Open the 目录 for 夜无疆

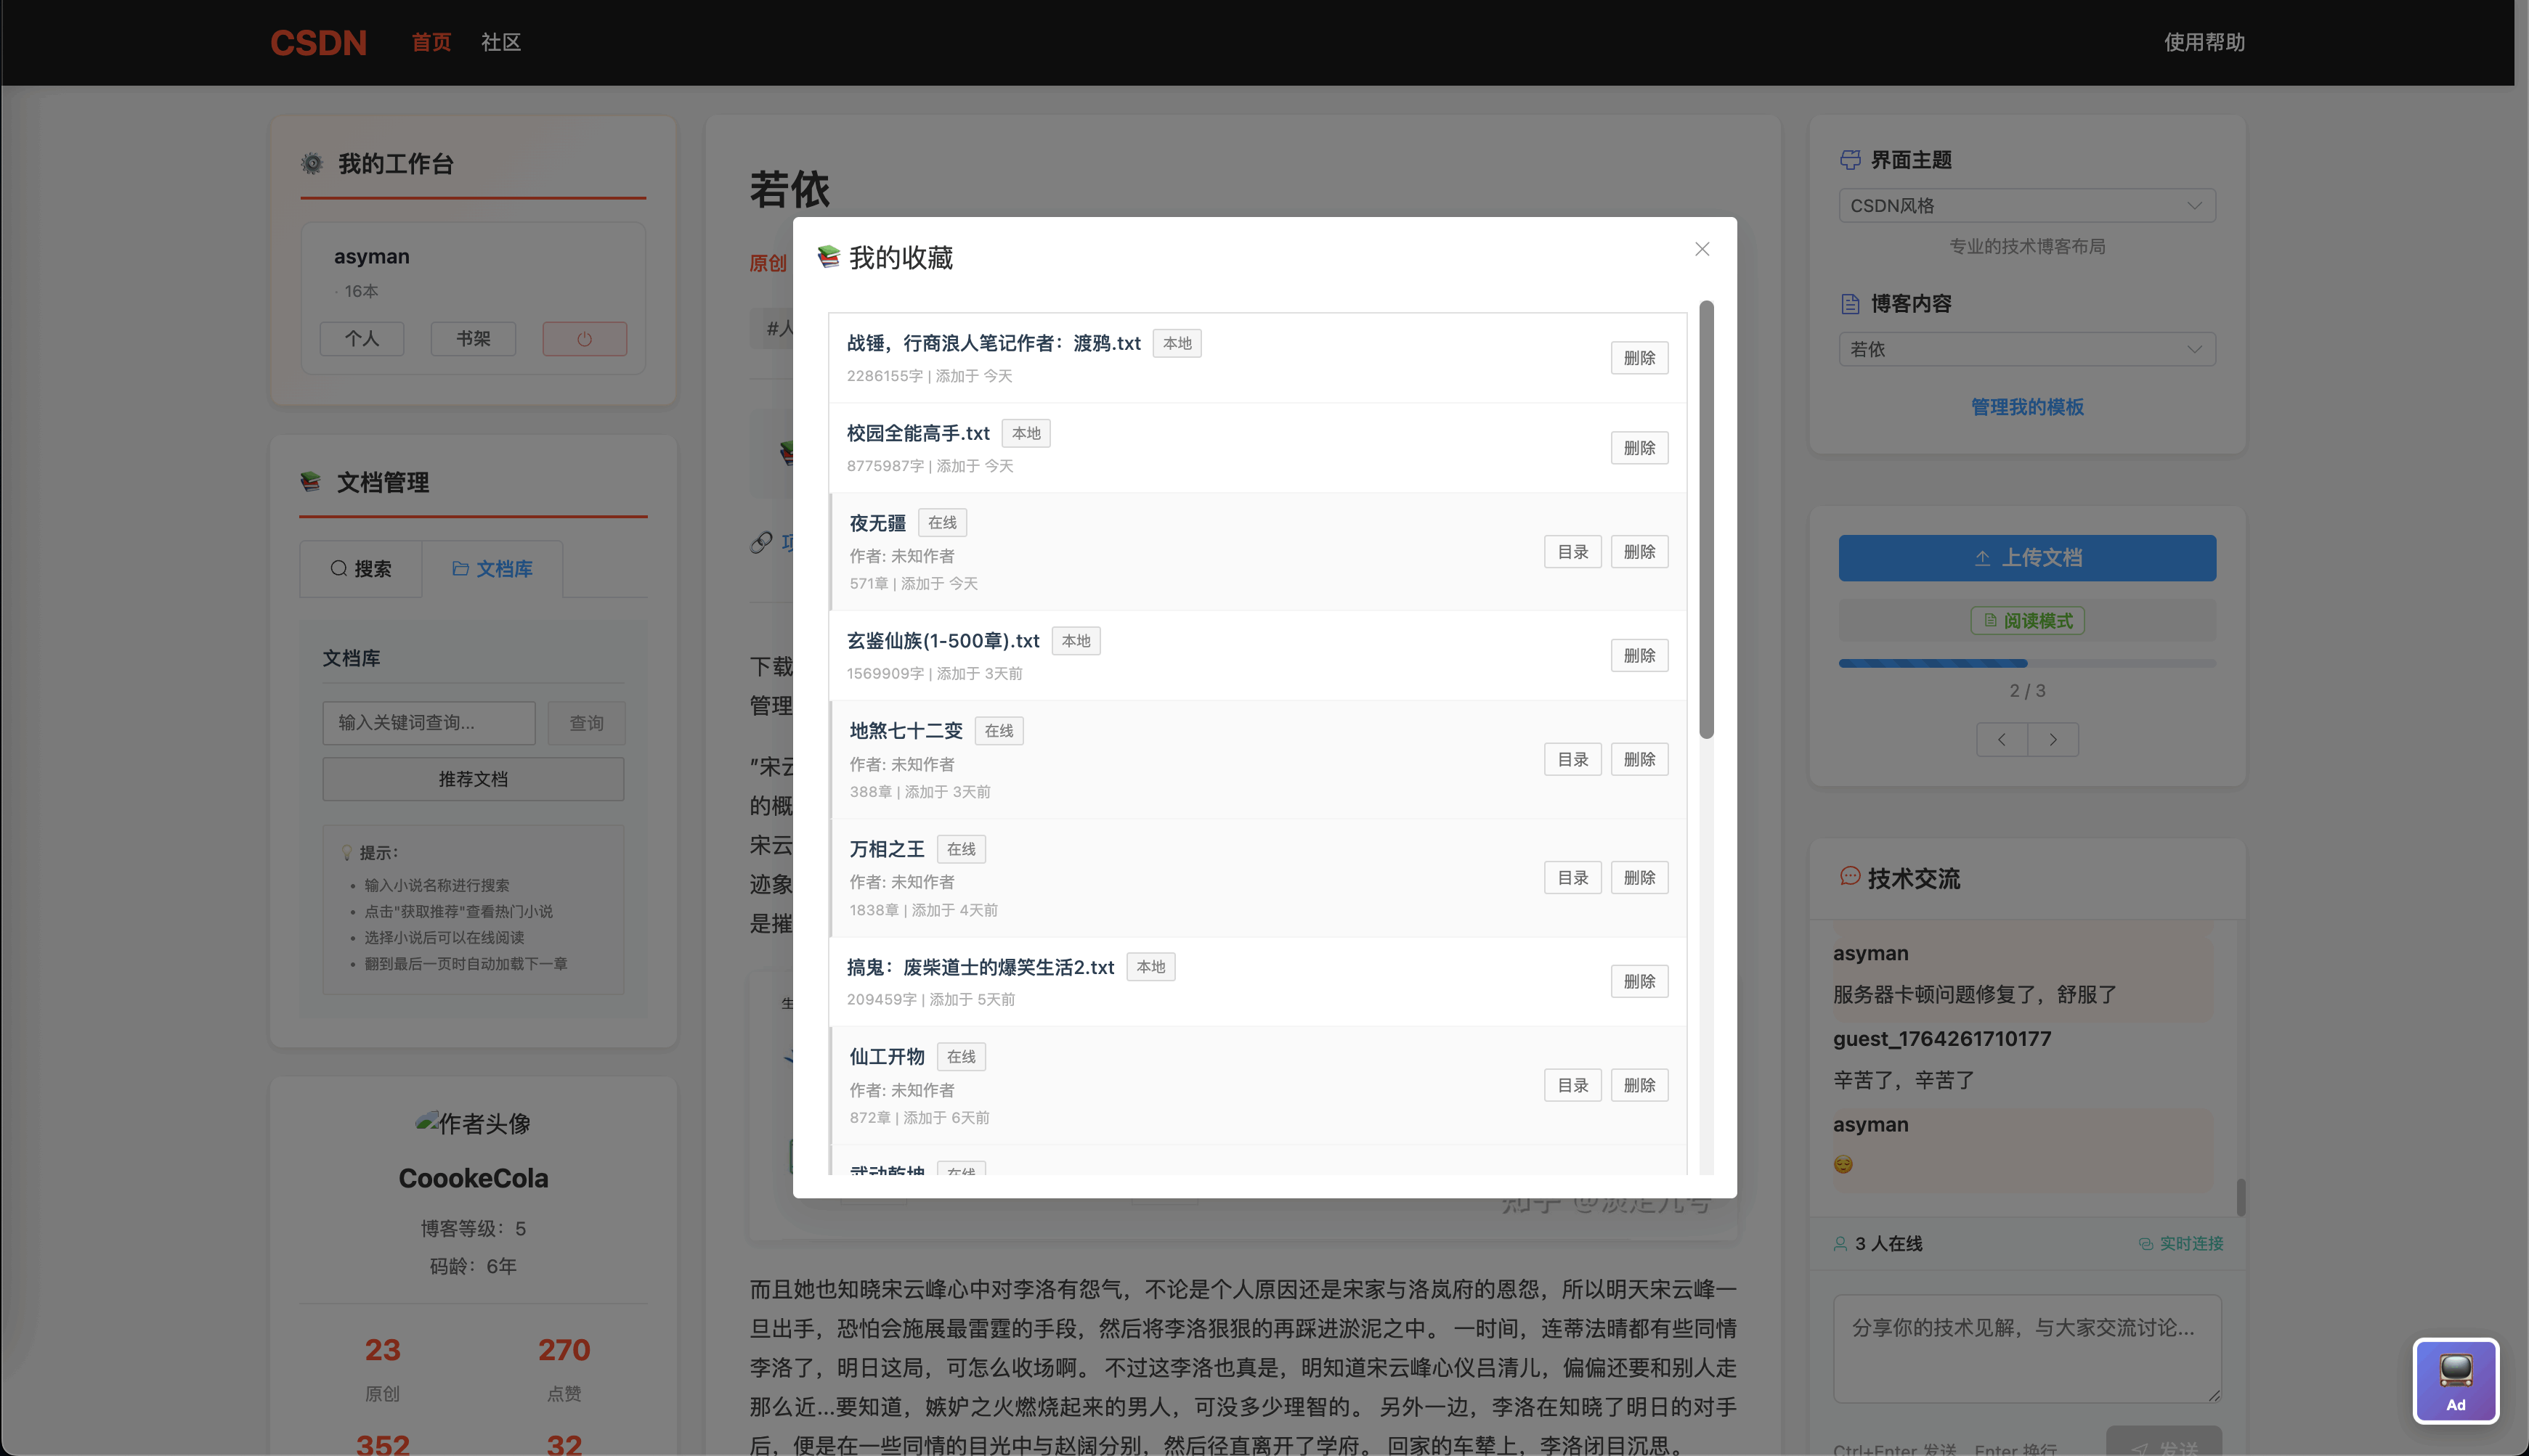coord(1572,551)
